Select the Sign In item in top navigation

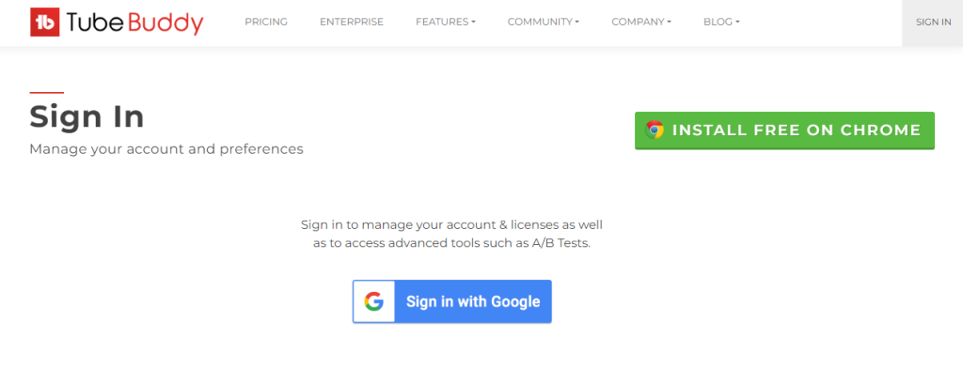pos(933,23)
